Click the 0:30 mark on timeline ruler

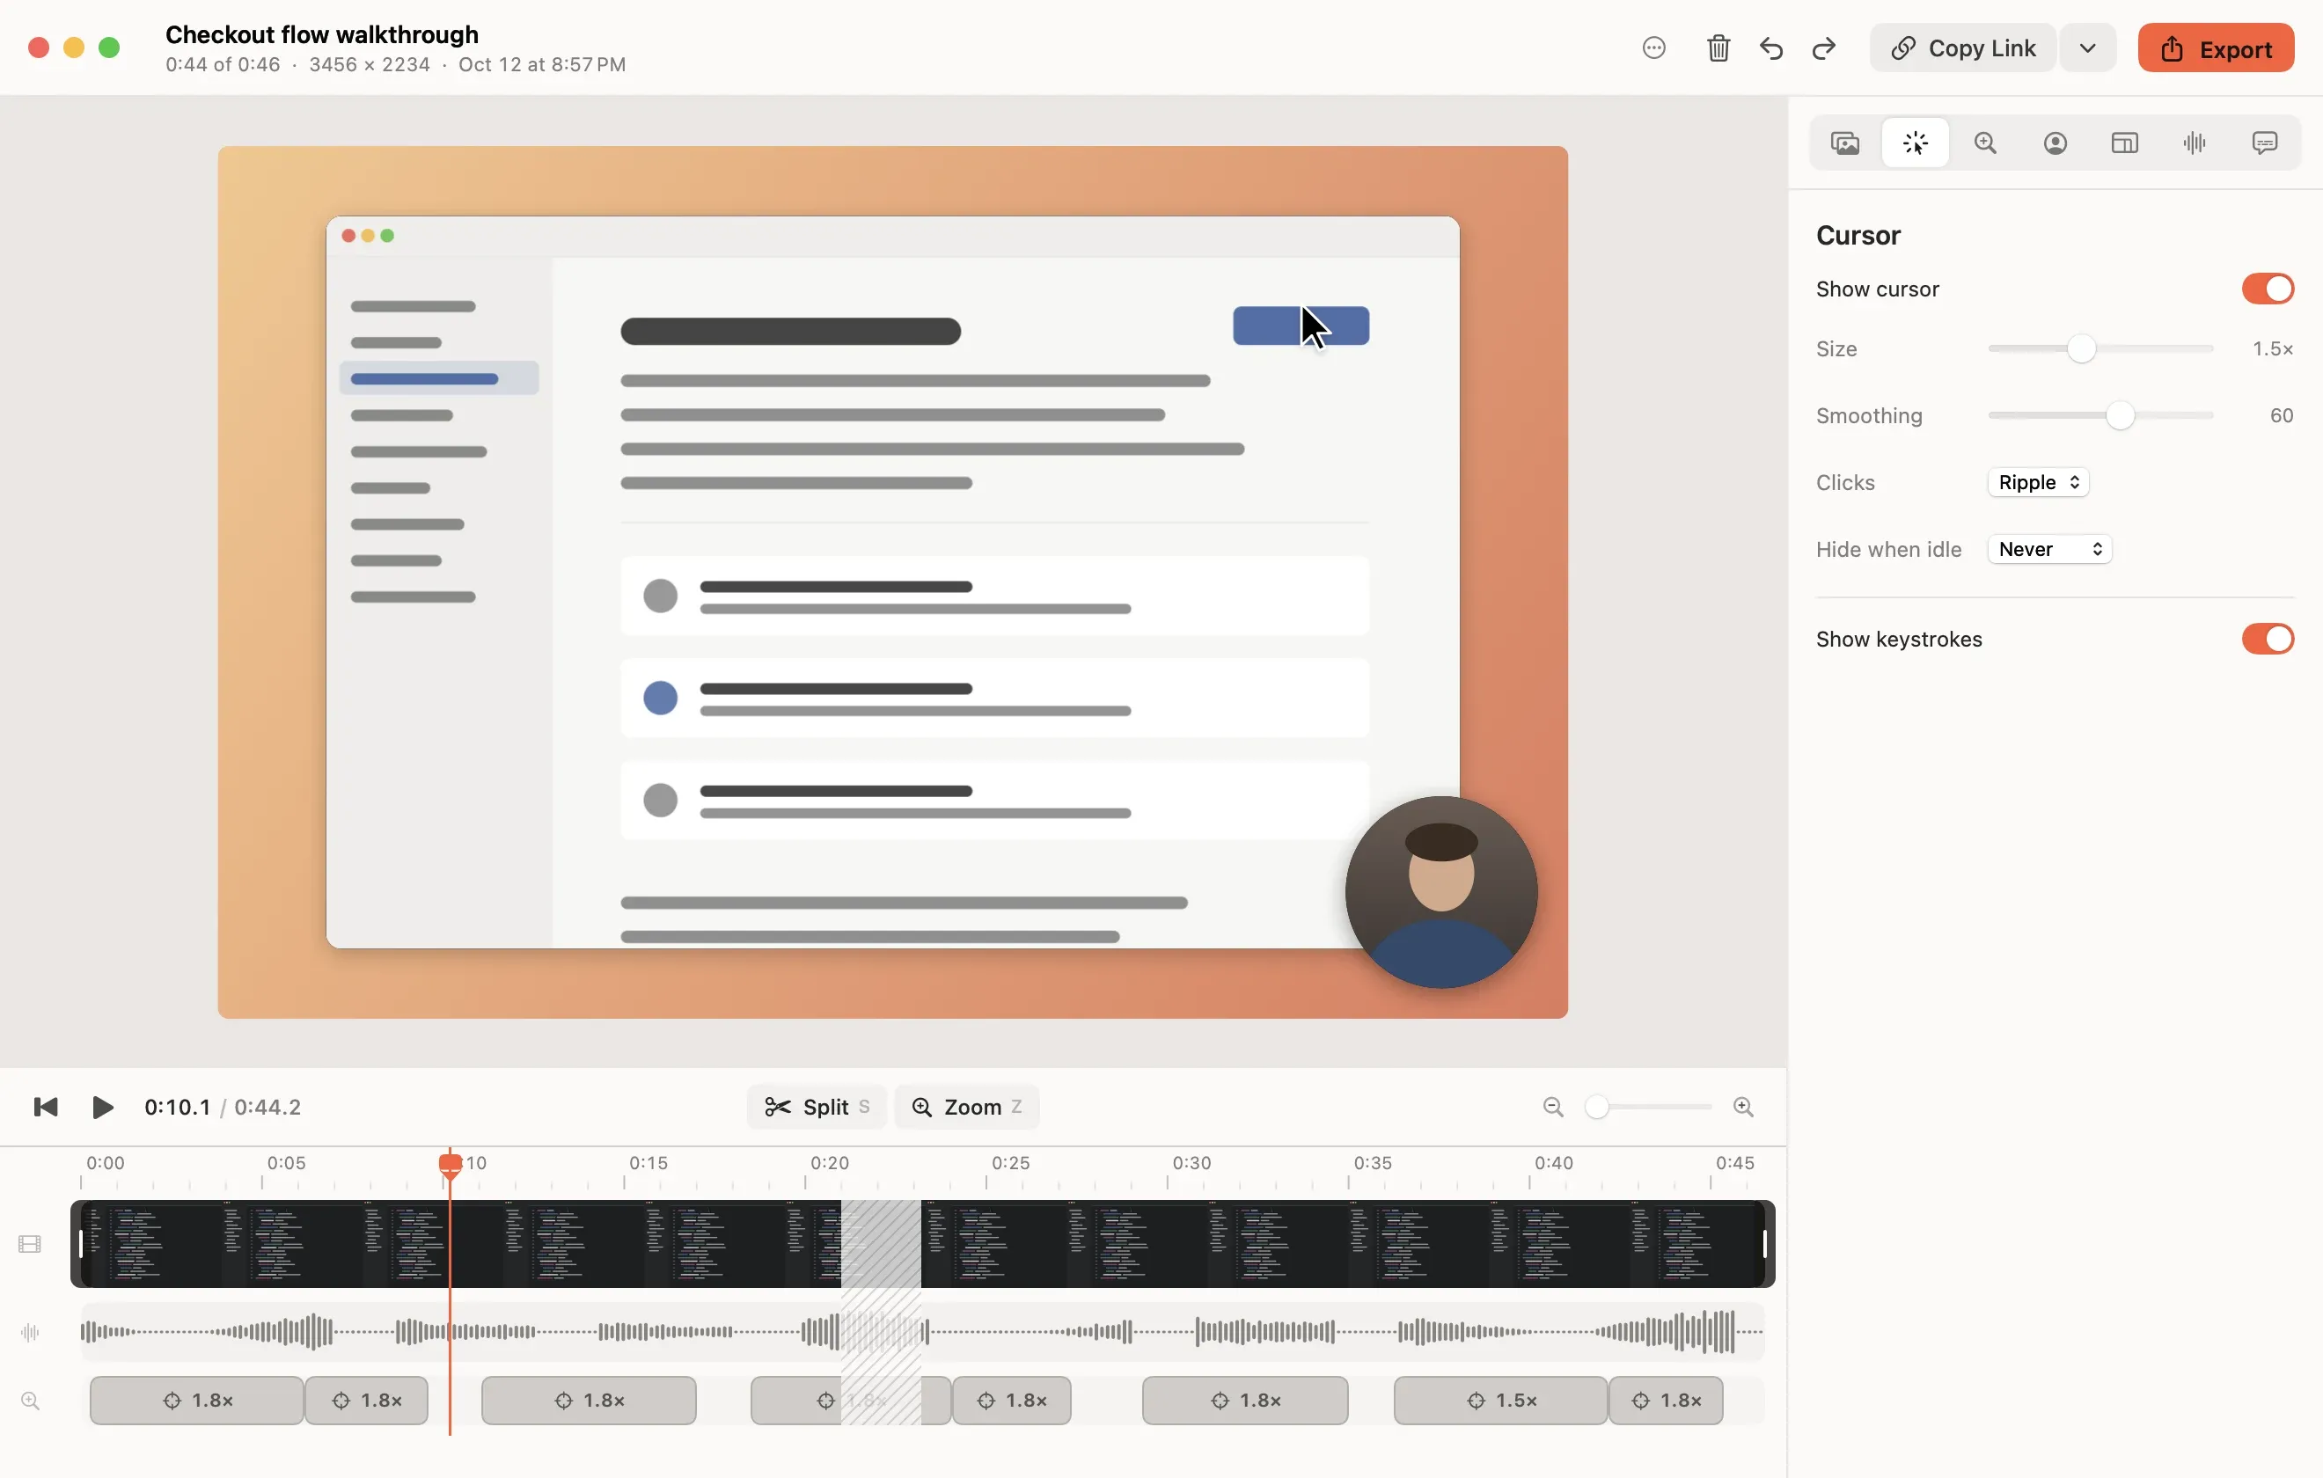click(1191, 1162)
